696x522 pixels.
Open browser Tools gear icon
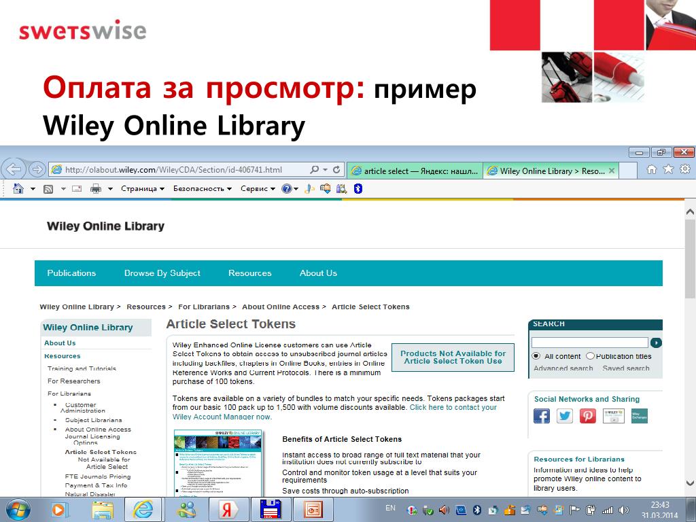(685, 169)
